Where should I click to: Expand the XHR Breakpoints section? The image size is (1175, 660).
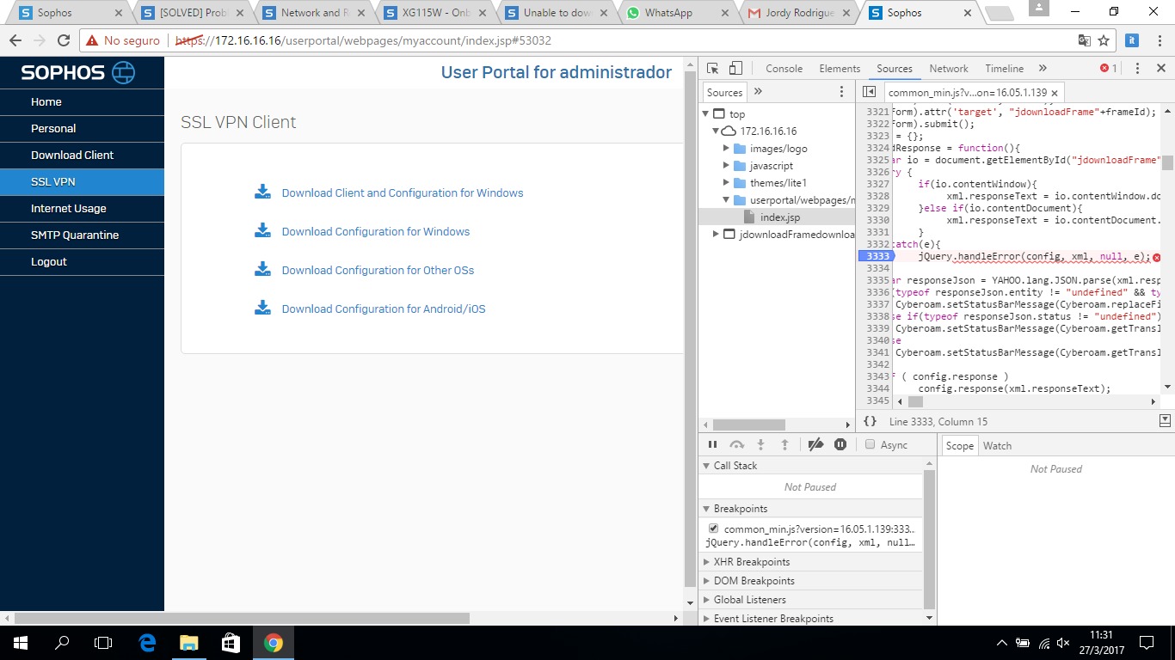pyautogui.click(x=706, y=562)
